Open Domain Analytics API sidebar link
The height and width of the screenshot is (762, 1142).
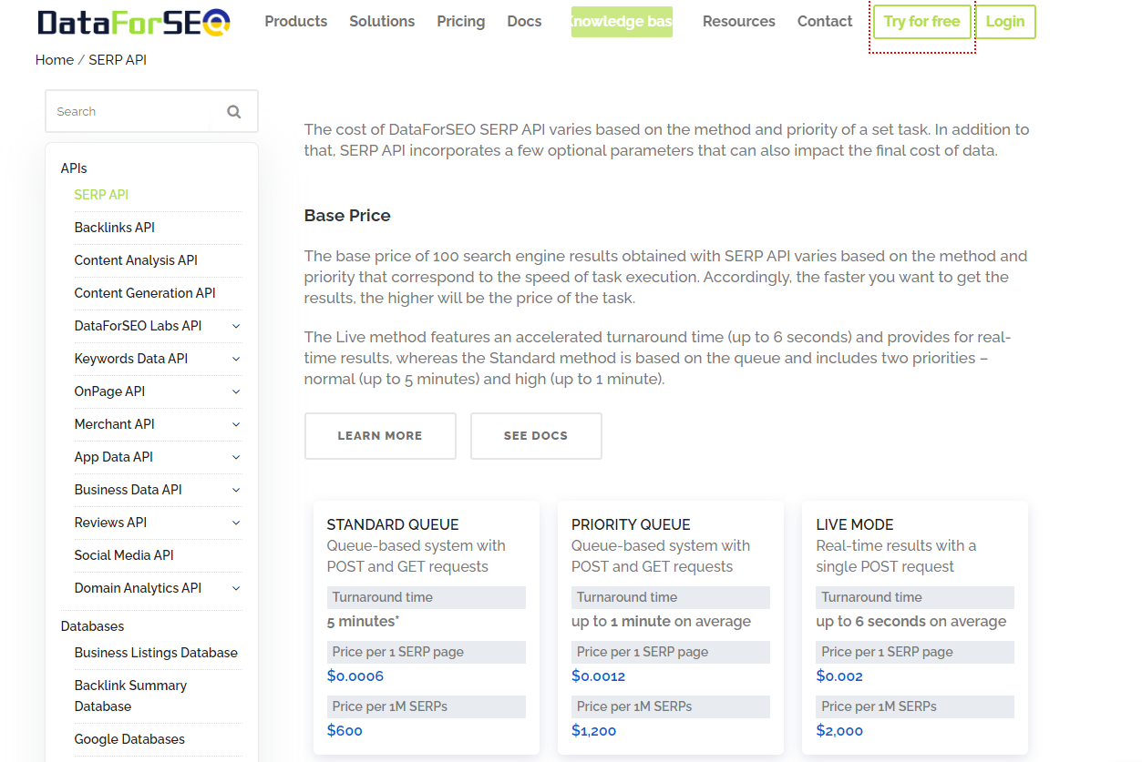pos(138,588)
